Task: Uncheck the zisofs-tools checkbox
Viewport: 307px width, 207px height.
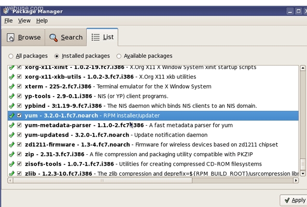Action: click(19, 164)
